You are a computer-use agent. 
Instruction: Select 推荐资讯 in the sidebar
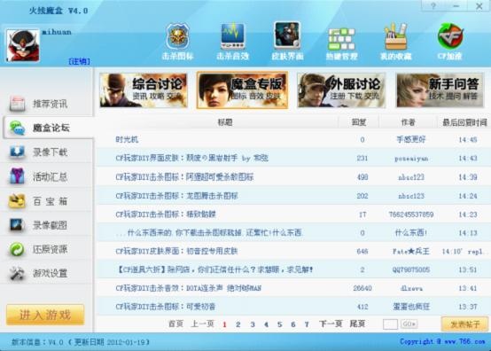coord(47,104)
